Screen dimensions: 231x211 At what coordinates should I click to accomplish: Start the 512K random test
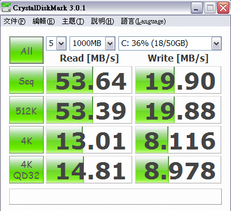pyautogui.click(x=26, y=110)
